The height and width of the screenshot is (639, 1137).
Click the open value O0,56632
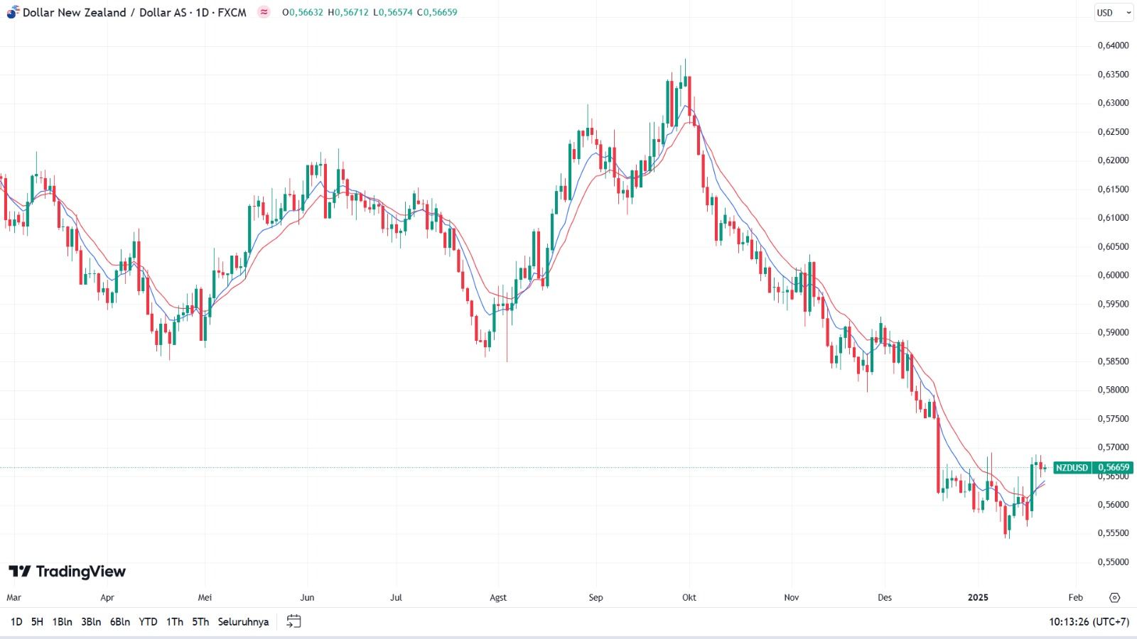(302, 12)
